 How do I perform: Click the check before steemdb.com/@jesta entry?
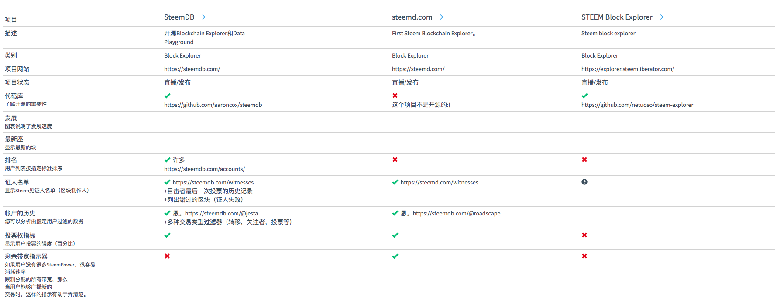(x=167, y=213)
